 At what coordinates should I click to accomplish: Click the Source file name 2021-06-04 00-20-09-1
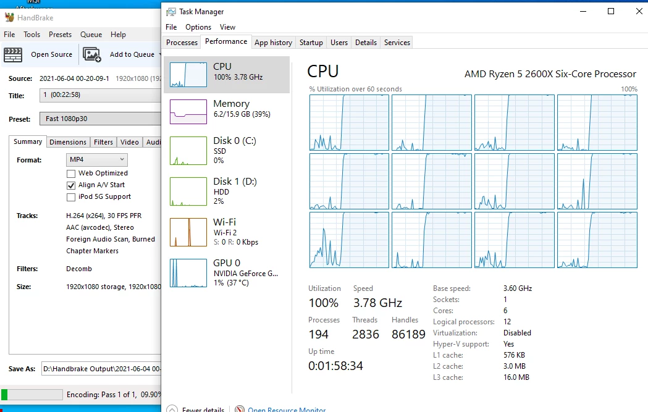click(74, 78)
